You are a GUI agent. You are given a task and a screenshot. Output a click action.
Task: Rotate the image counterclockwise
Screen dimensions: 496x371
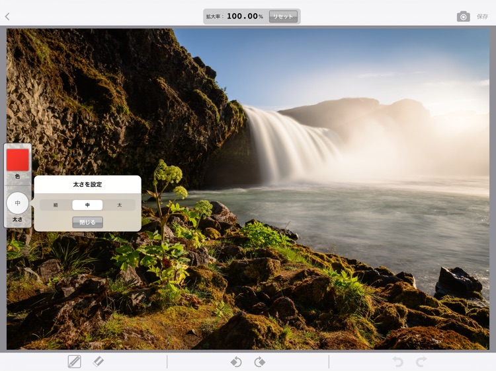[236, 362]
